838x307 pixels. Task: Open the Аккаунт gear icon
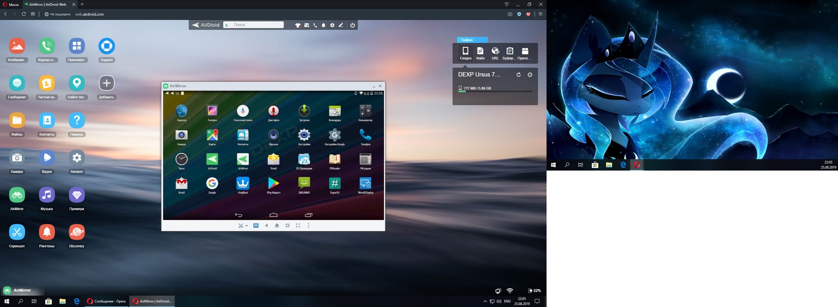tap(77, 158)
